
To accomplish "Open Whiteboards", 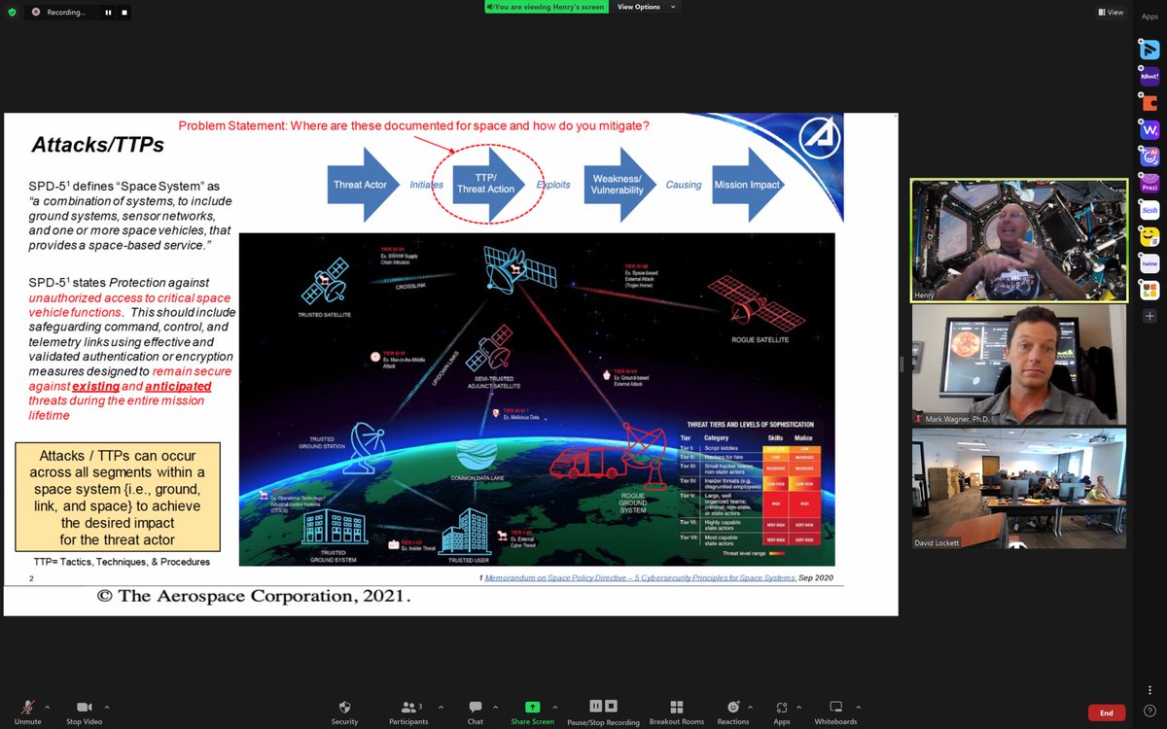I will tap(835, 712).
